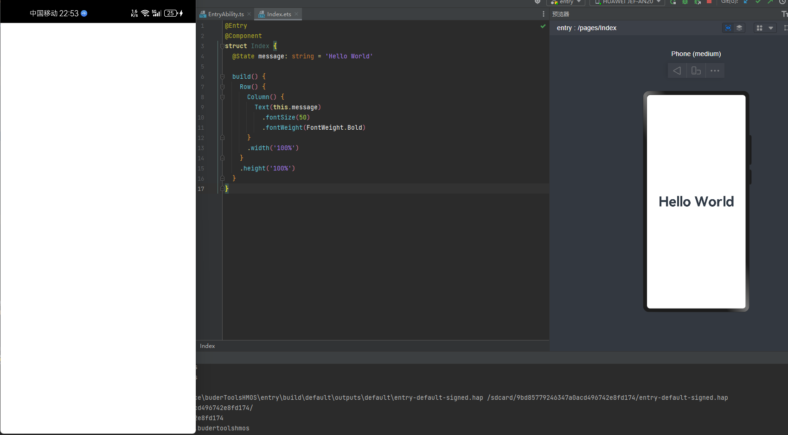Click line number 17 in gutter
788x435 pixels.
pyautogui.click(x=201, y=189)
